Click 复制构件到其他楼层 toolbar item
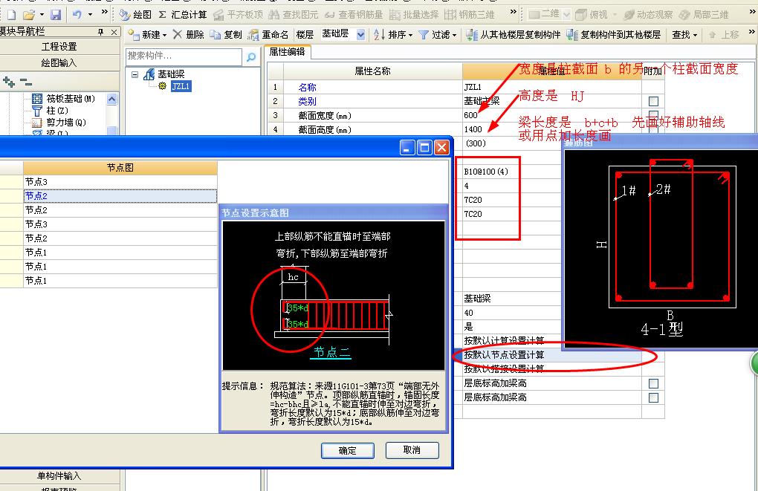The width and height of the screenshot is (758, 491). coord(613,35)
